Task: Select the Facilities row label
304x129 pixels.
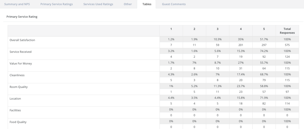Action: click(x=15, y=110)
